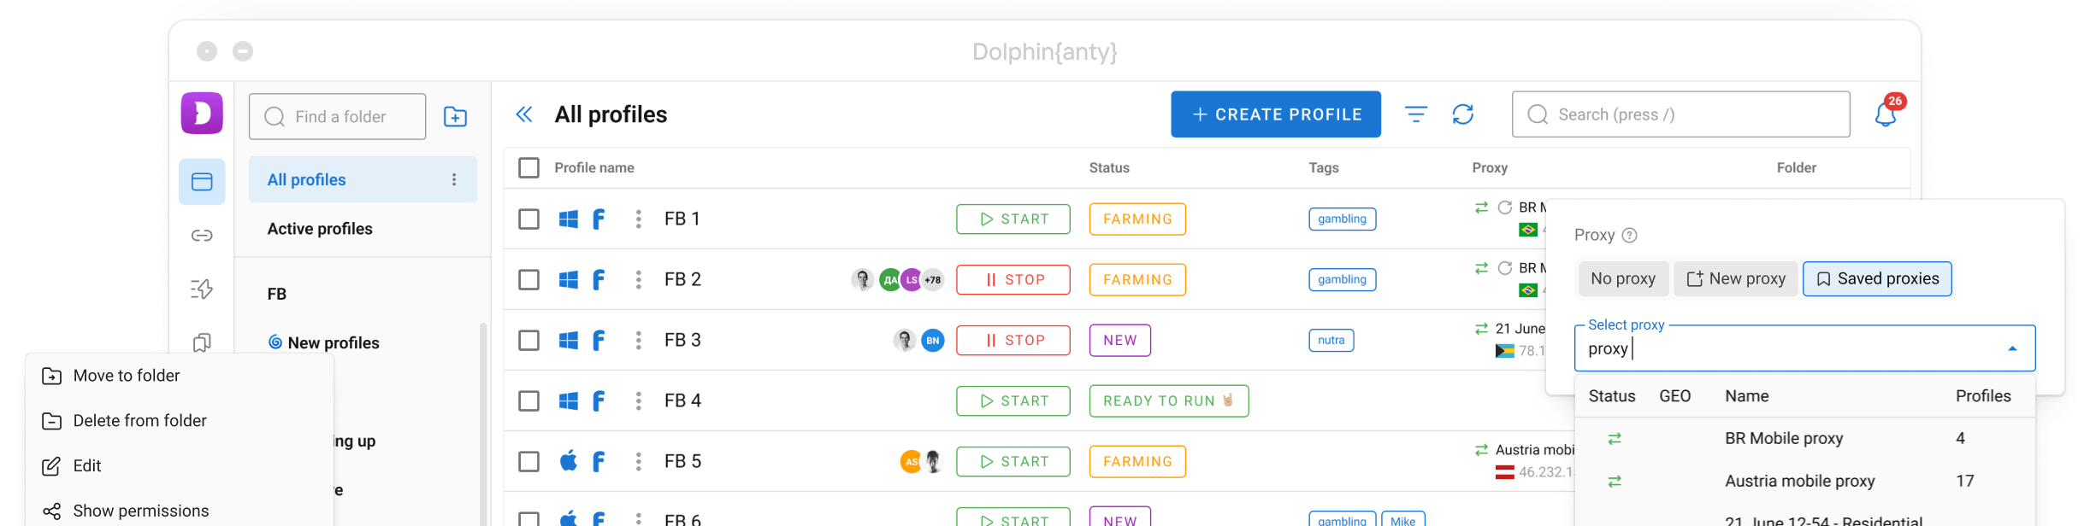Viewport: 2090px width, 526px height.
Task: Open the All profiles folder options menu
Action: pyautogui.click(x=454, y=179)
